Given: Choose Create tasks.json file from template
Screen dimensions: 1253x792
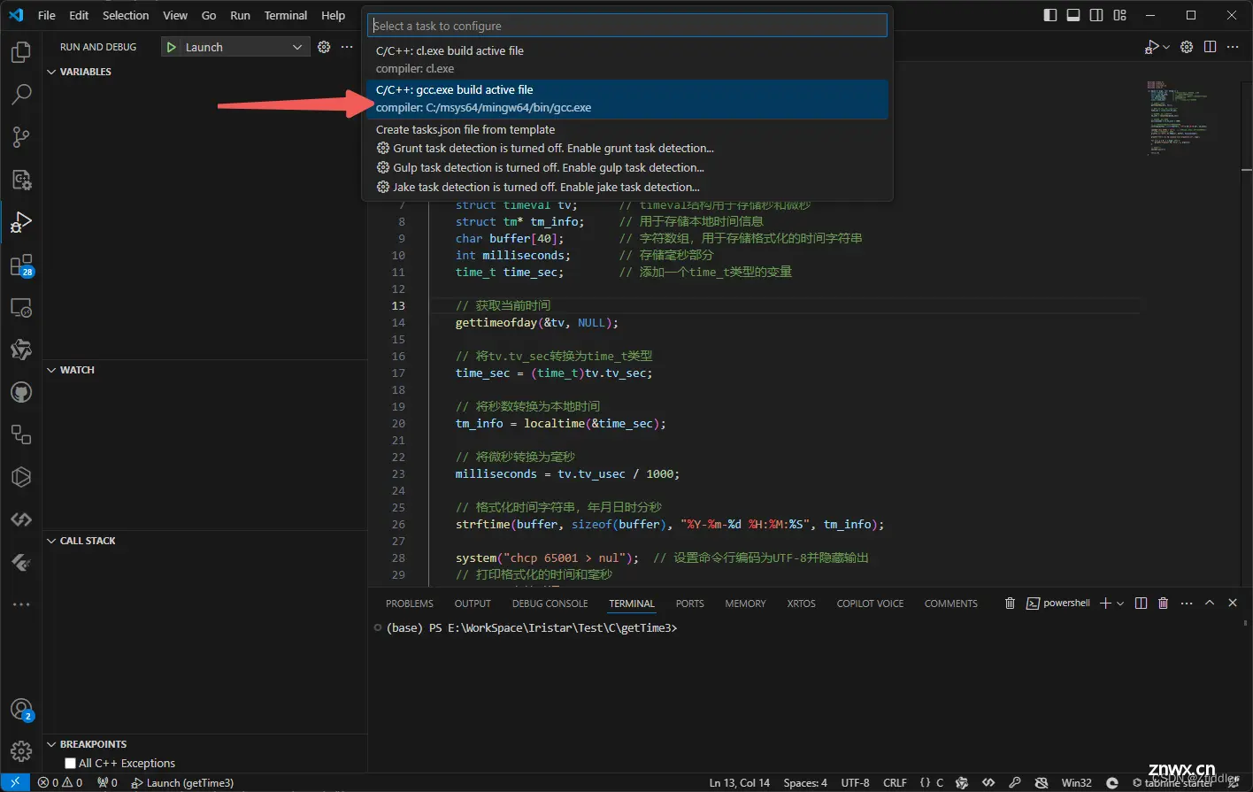Looking at the screenshot, I should (627, 129).
